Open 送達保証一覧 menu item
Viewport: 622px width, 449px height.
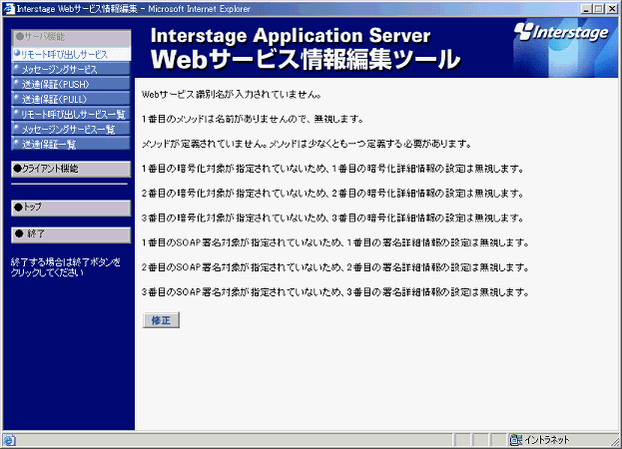pos(72,144)
